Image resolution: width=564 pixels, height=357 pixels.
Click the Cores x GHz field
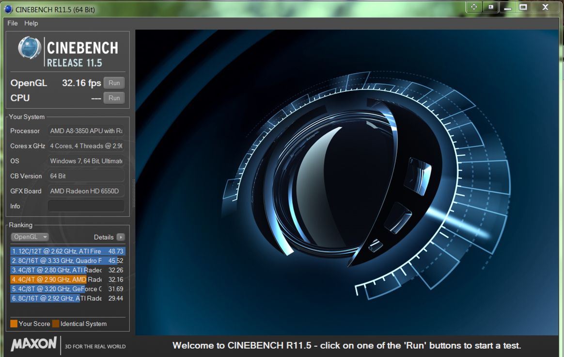[x=86, y=146]
